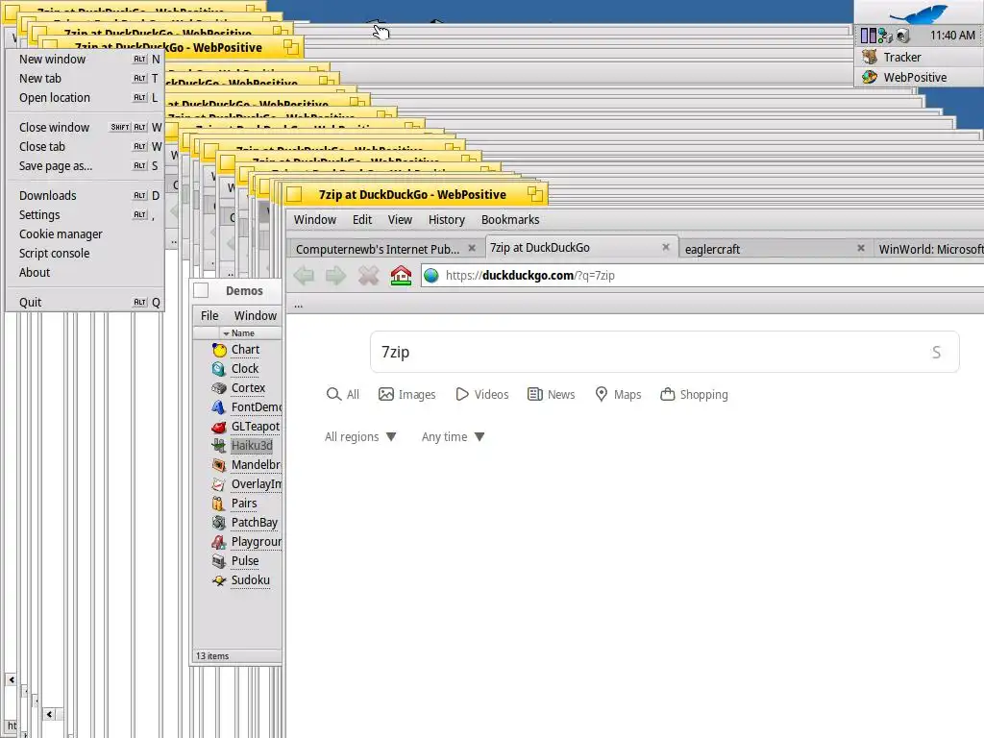Close the Computernewb's Internet Pub tab
This screenshot has height=738, width=984.
472,248
